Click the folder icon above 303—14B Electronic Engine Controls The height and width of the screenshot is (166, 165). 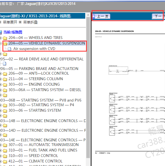coord(5,116)
